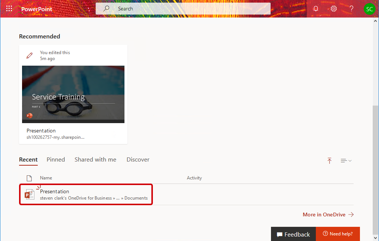Open the Discover tab

click(x=138, y=160)
